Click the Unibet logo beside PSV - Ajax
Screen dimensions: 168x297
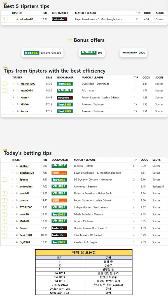coord(65,91)
